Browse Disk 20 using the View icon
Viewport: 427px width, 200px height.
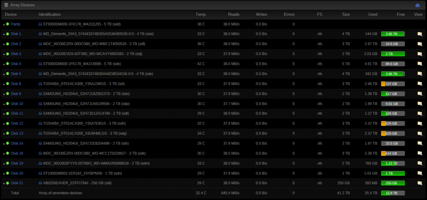tap(420, 173)
